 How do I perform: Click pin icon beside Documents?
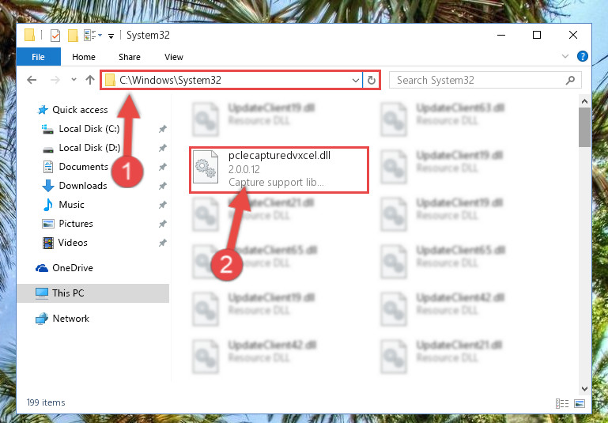pyautogui.click(x=162, y=167)
